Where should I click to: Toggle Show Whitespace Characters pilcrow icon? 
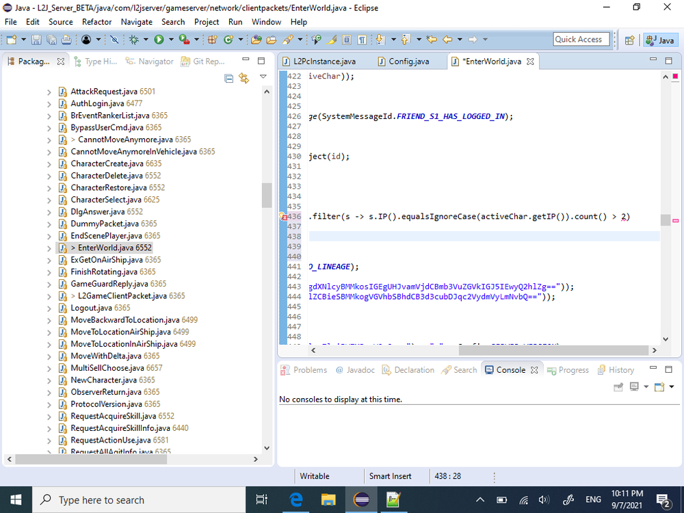pos(361,40)
